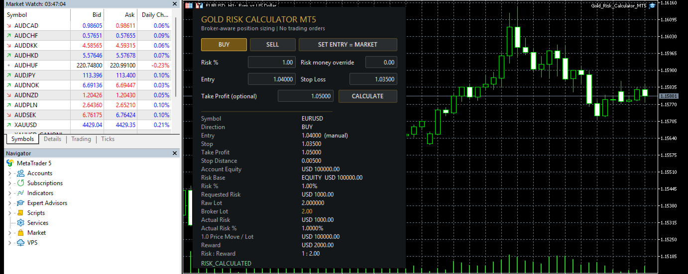Click the down arrow icon next to AUDSEK
This screenshot has width=688, height=274.
coord(9,115)
